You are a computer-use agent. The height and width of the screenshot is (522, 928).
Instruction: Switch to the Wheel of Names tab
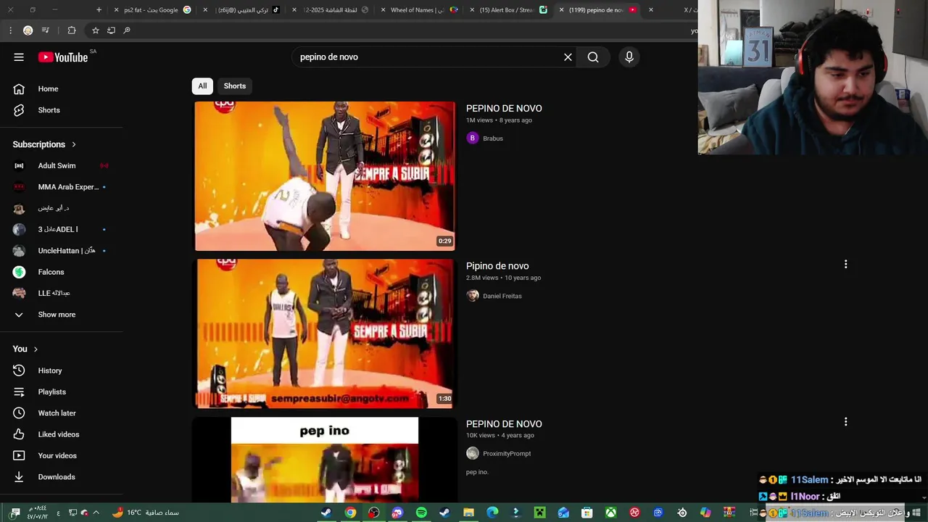tap(419, 10)
